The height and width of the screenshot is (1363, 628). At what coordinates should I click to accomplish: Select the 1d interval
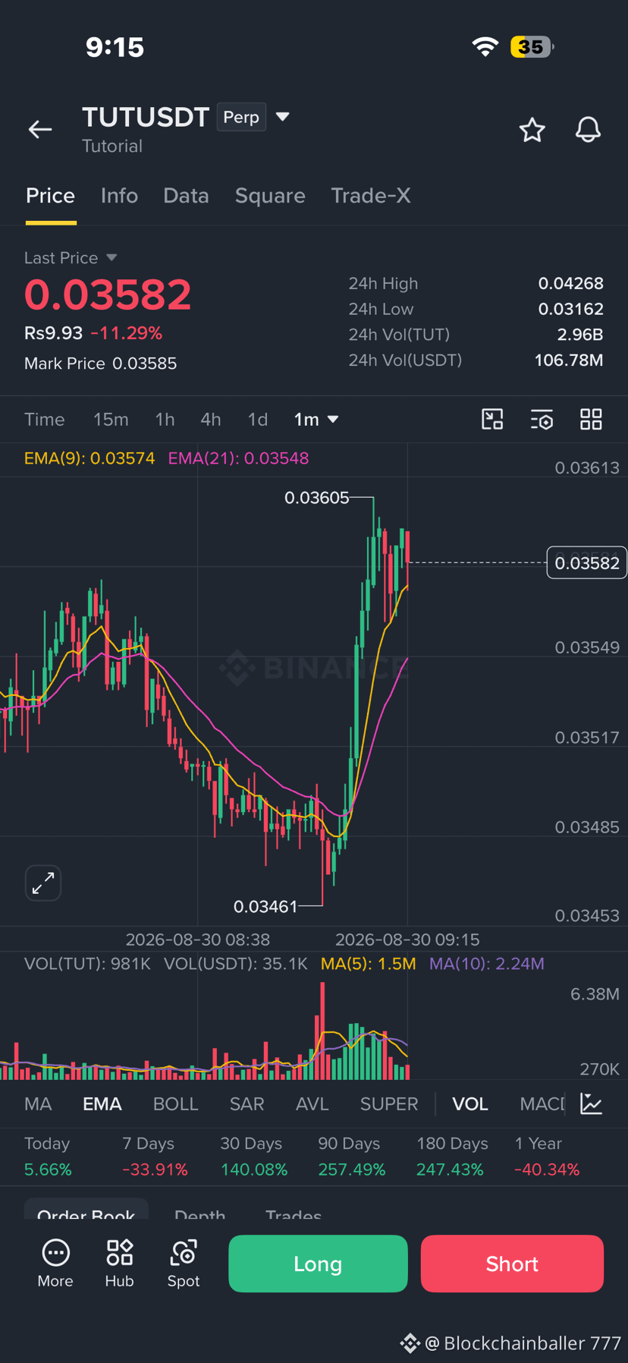click(x=258, y=420)
